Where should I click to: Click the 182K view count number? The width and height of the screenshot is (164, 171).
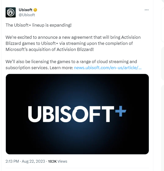tap(52, 161)
